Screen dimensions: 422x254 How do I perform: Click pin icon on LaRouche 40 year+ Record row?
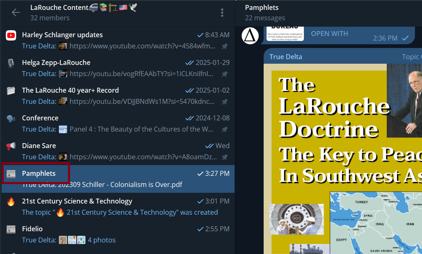coord(224,102)
